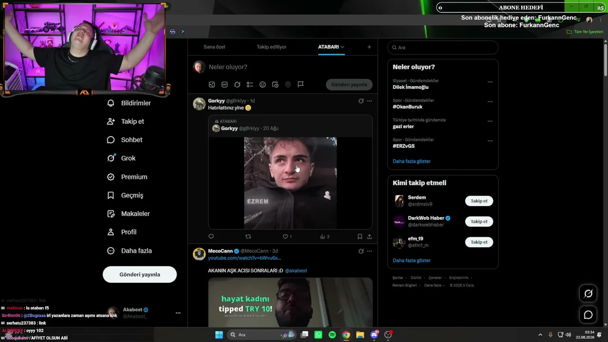Open the youtube.com/watch link in MecoCann post
Image resolution: width=608 pixels, height=342 pixels.
(x=245, y=258)
